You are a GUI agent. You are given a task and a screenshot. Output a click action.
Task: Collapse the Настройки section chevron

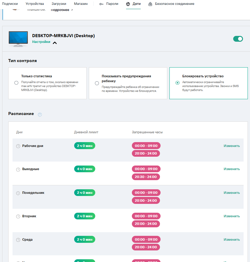click(55, 43)
